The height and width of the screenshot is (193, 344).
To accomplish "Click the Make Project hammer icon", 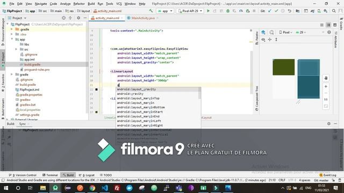I will click(x=151, y=11).
